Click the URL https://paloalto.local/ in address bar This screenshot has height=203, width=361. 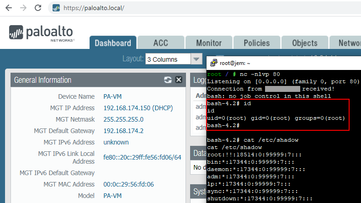coord(94,8)
